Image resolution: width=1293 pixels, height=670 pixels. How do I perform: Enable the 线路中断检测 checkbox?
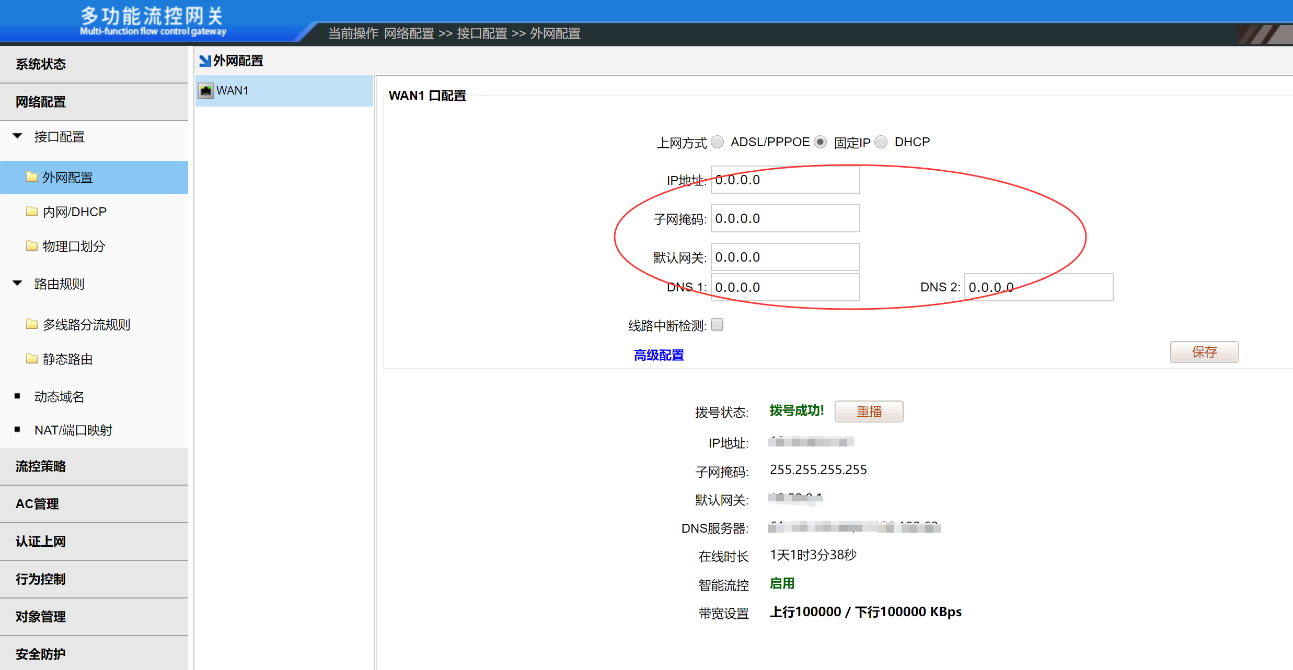(x=717, y=325)
